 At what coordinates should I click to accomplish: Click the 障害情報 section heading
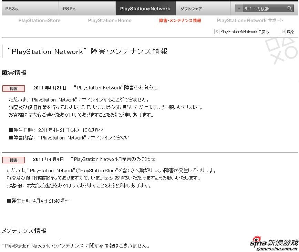[x=14, y=73]
